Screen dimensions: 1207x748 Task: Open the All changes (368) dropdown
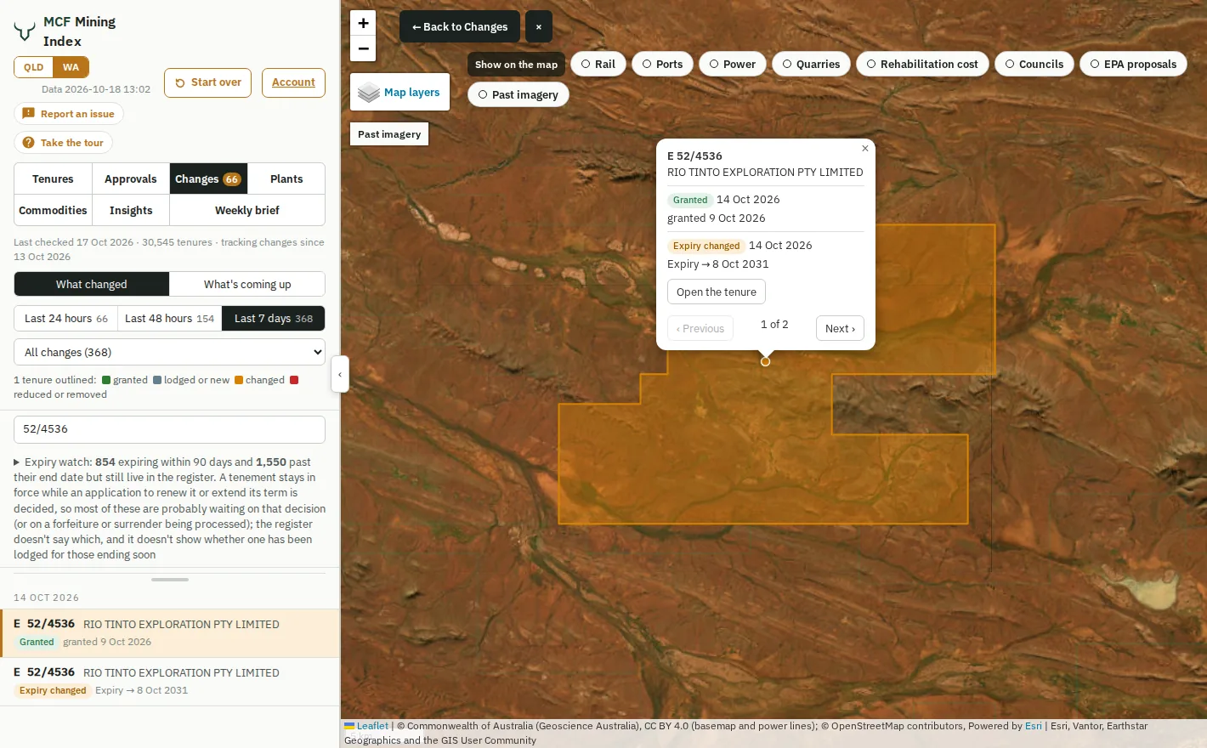170,352
